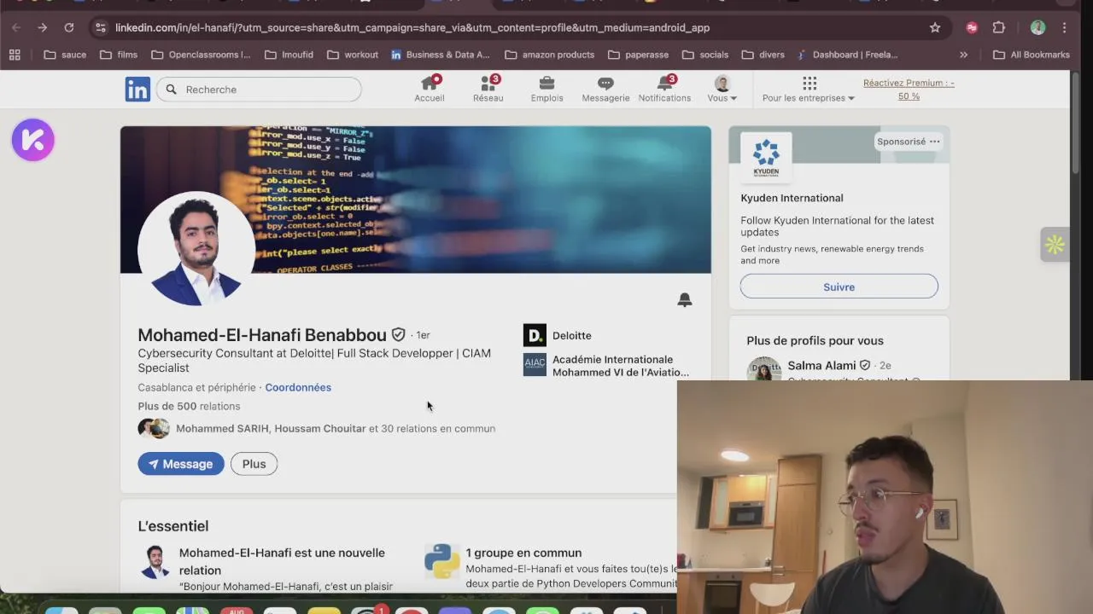The image size is (1093, 614).
Task: Open Dashboard | Freela... bookmark
Action: click(847, 55)
